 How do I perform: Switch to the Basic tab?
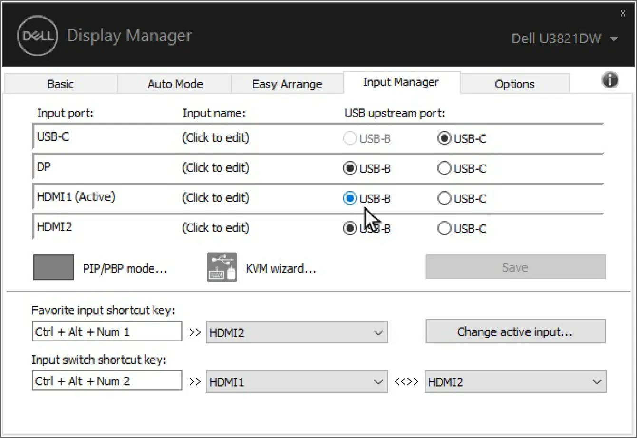pos(60,84)
